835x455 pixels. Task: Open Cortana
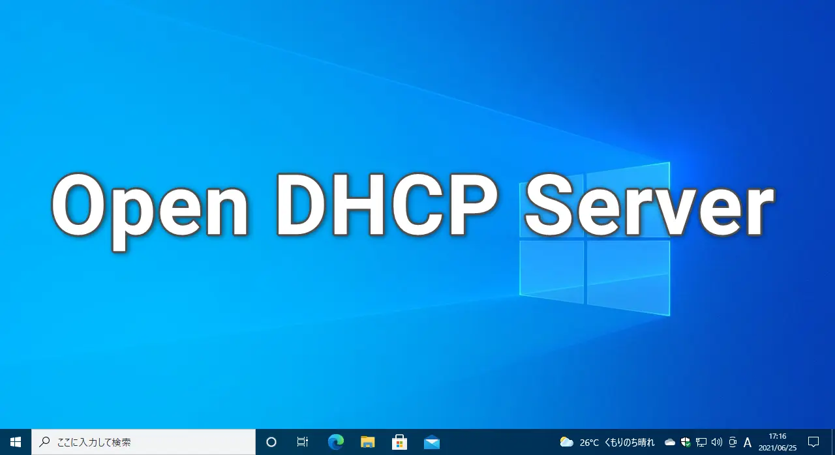click(271, 442)
